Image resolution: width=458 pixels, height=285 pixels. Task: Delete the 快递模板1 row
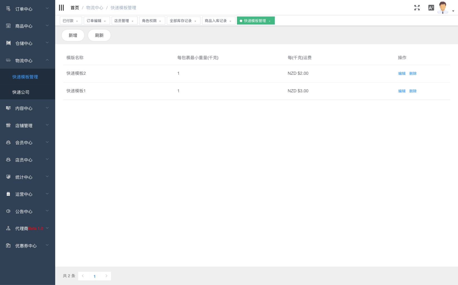413,91
